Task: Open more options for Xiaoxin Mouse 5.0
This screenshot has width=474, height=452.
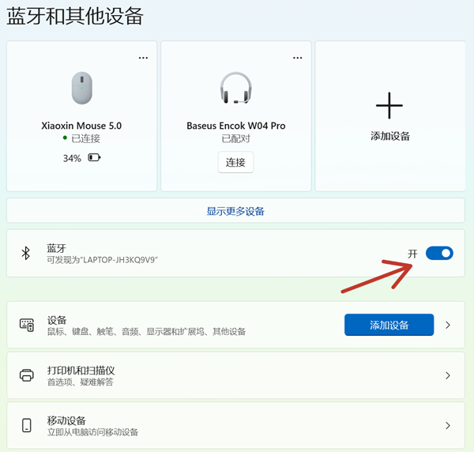Action: [143, 58]
